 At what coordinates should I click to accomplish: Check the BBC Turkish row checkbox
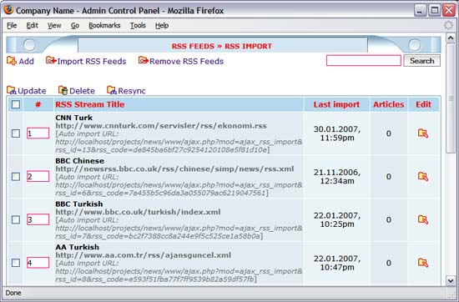(x=16, y=219)
